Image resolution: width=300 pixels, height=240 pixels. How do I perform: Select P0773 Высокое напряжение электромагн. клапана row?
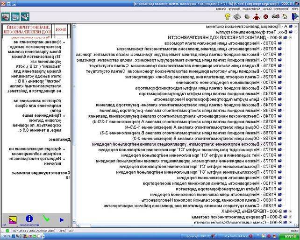point(185,144)
